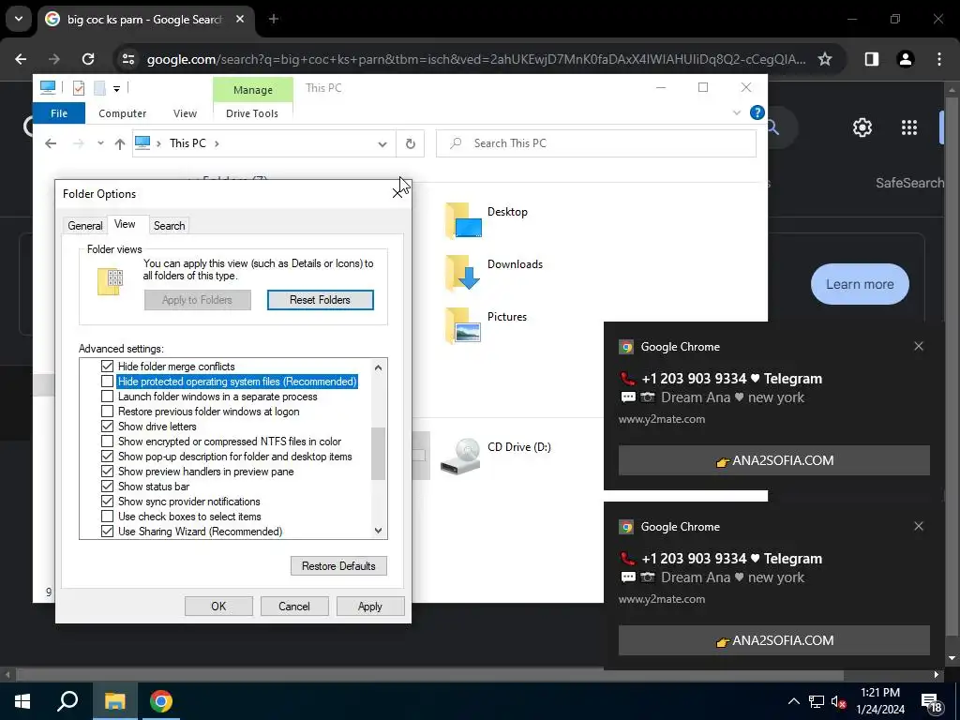This screenshot has height=720, width=960.
Task: Toggle Show status bar checkbox
Action: (x=107, y=487)
